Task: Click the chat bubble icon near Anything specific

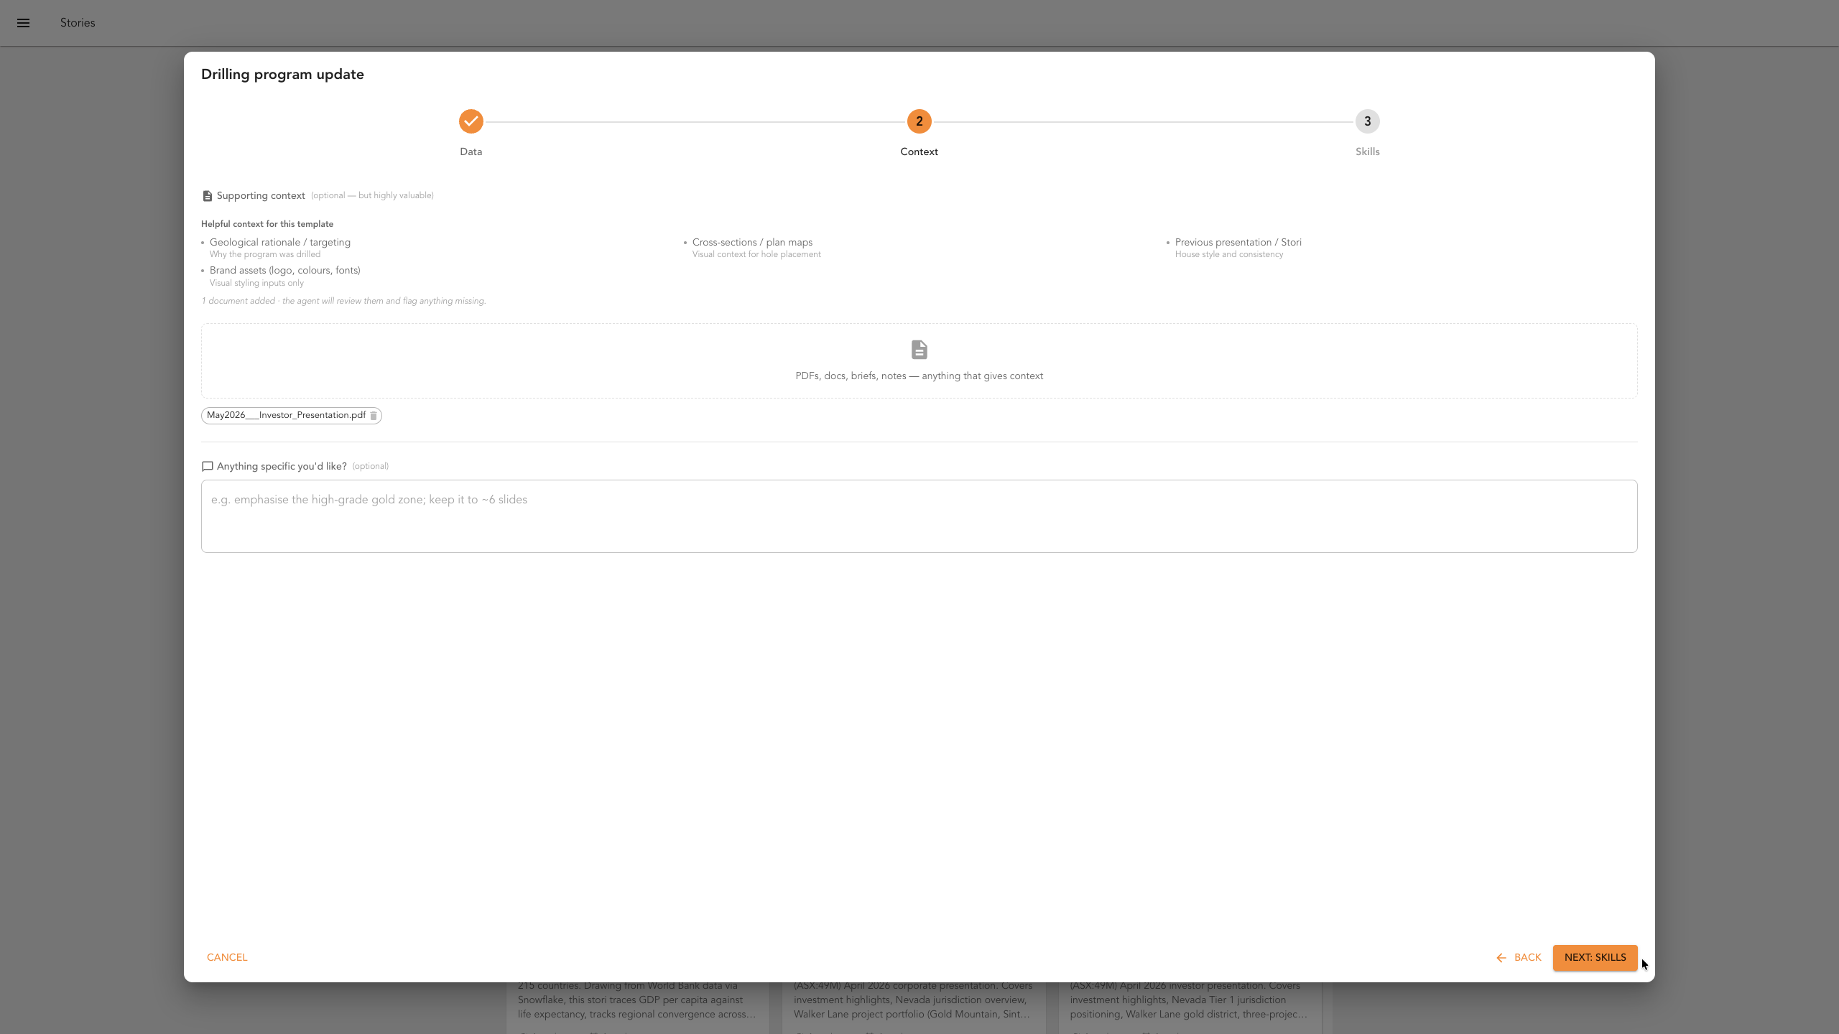Action: [x=208, y=467]
